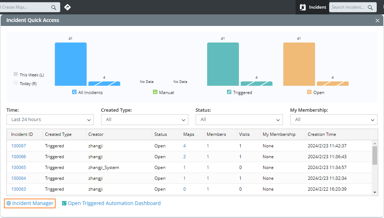384x218 pixels.
Task: Click the Triggered legend icon
Action: (229, 92)
